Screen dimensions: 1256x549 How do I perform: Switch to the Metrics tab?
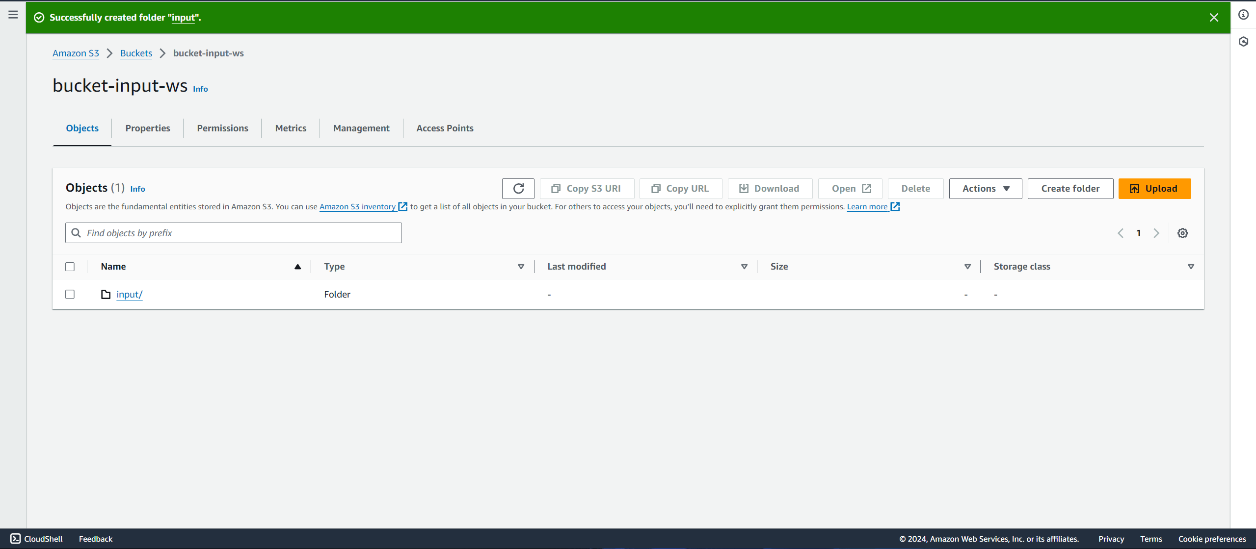[291, 128]
